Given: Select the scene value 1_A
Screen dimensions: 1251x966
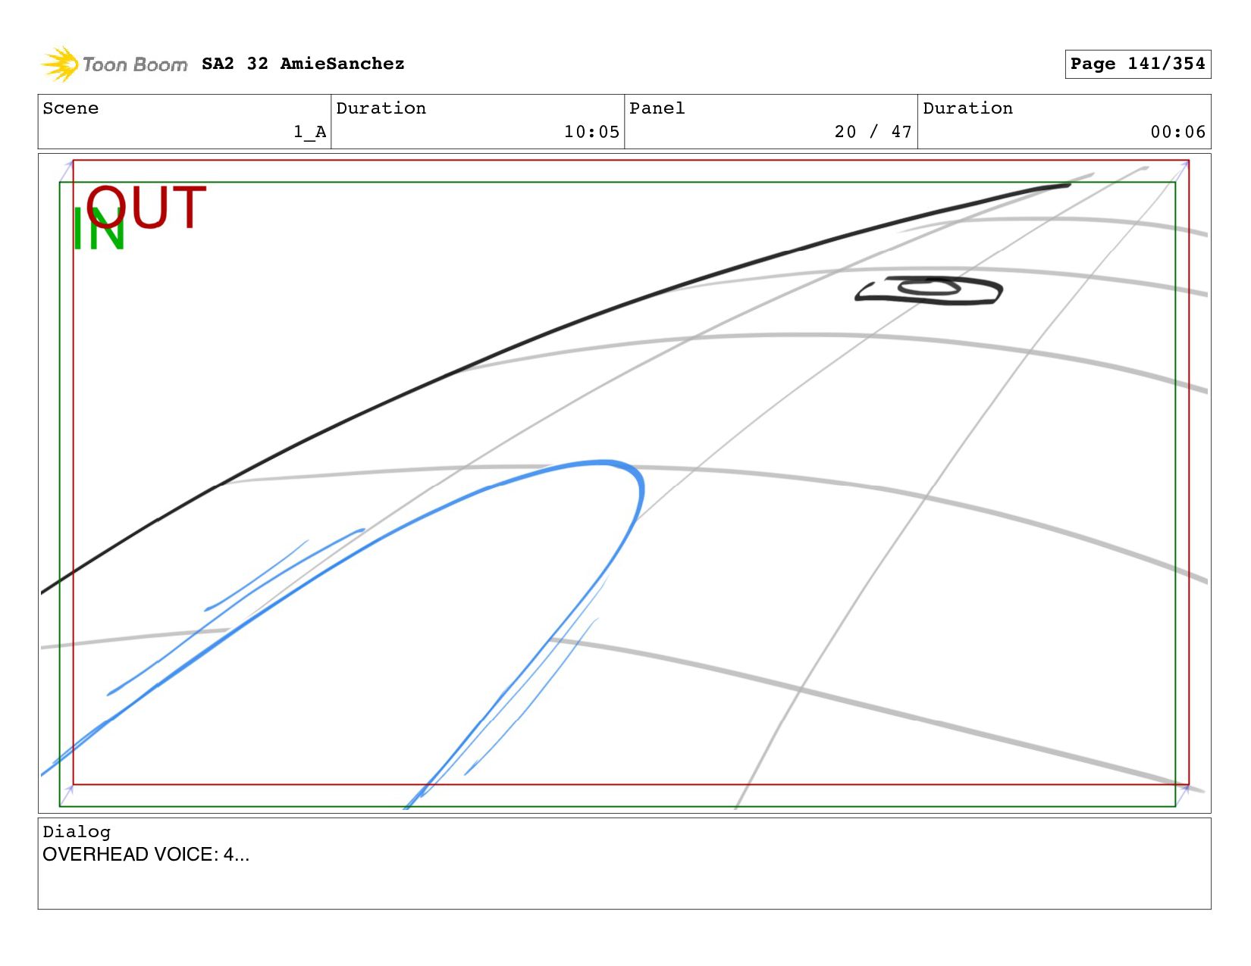Looking at the screenshot, I should pos(309,132).
